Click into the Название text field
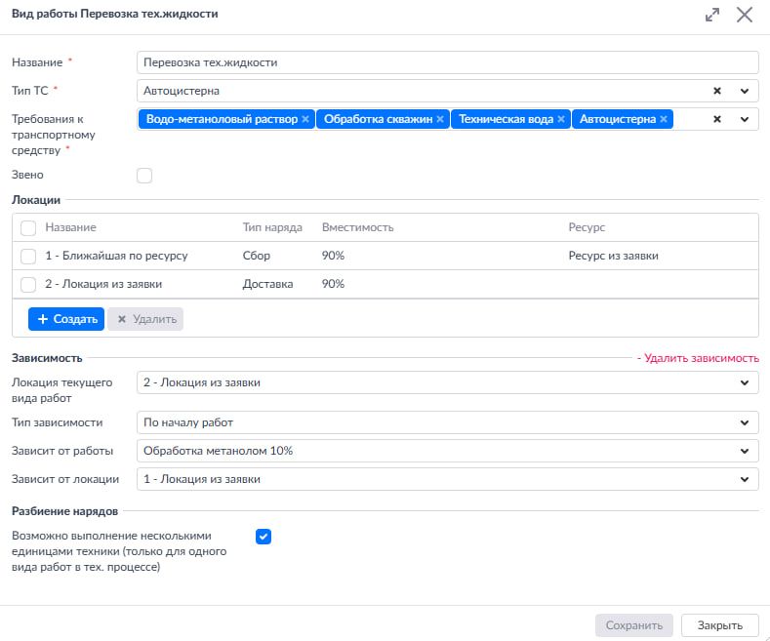Image resolution: width=770 pixels, height=641 pixels. (447, 62)
